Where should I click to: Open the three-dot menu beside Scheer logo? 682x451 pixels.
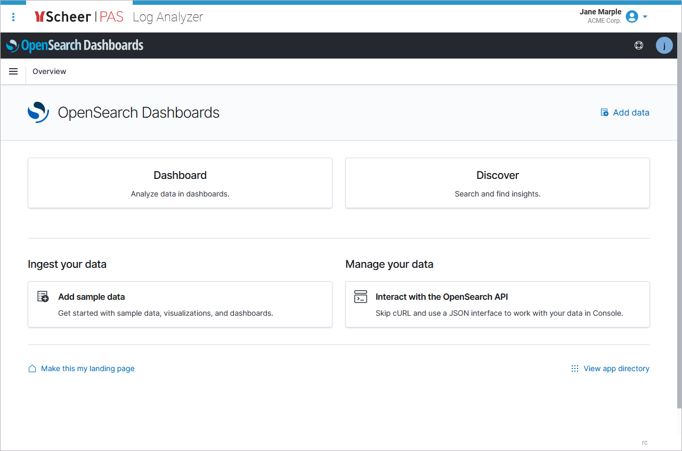[13, 17]
